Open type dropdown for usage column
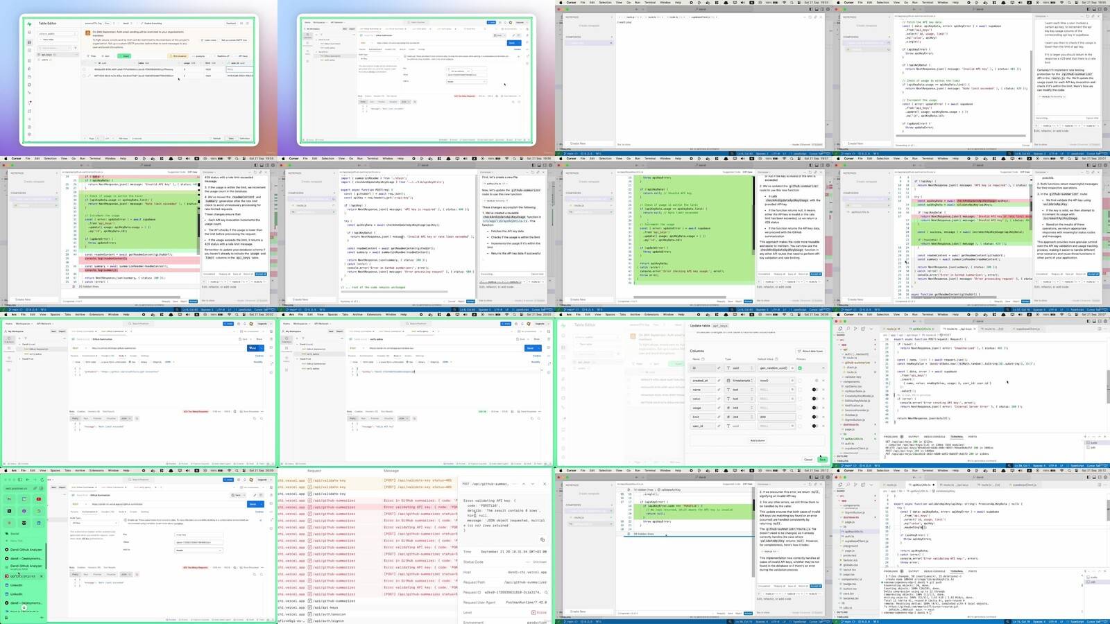The image size is (1110, 624). point(740,408)
